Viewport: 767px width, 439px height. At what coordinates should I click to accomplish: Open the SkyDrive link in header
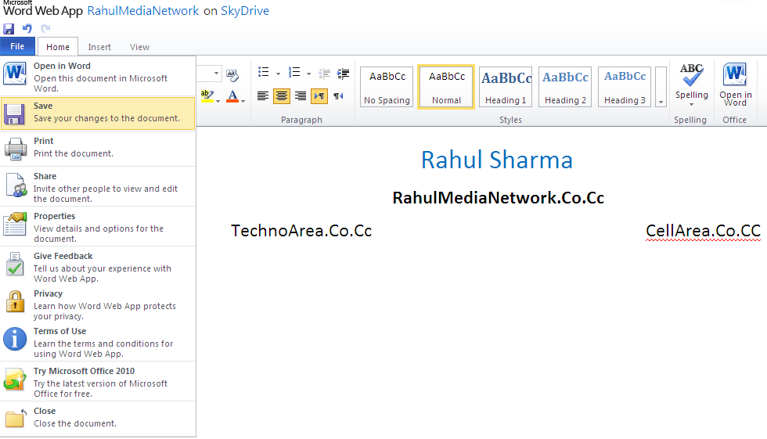click(244, 11)
